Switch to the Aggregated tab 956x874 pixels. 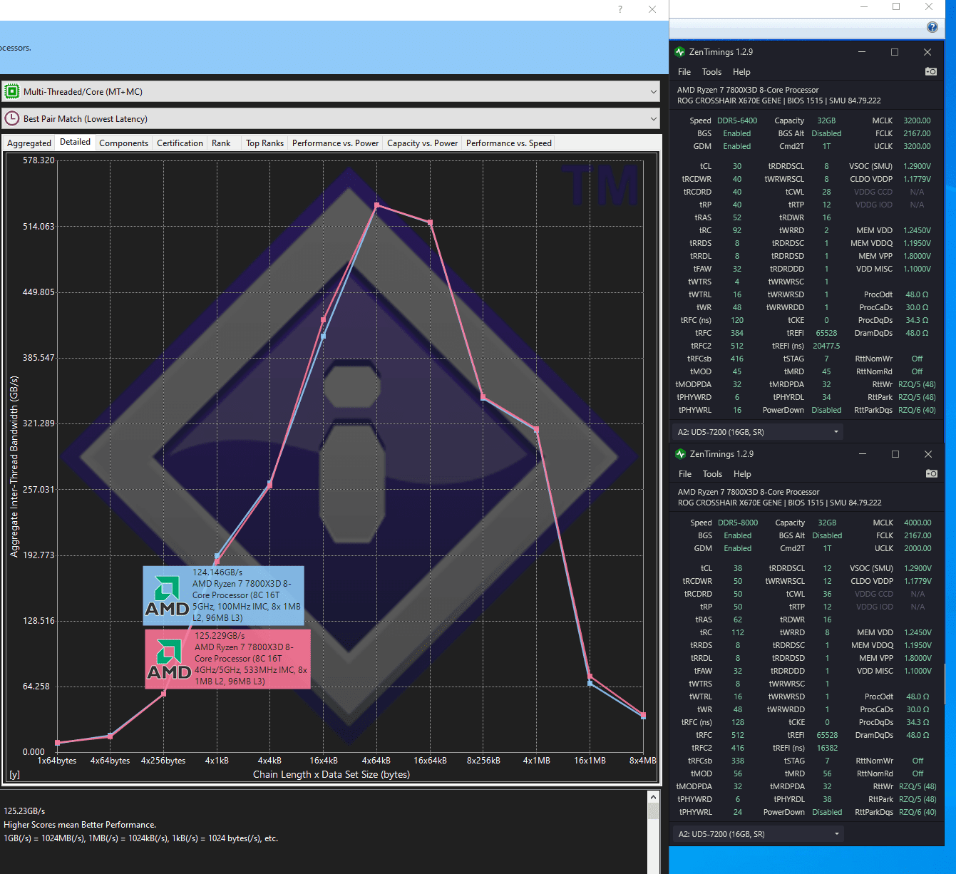[29, 143]
